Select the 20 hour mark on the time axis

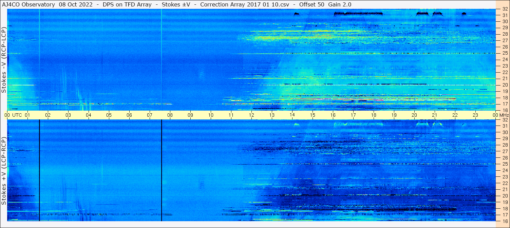[414, 115]
